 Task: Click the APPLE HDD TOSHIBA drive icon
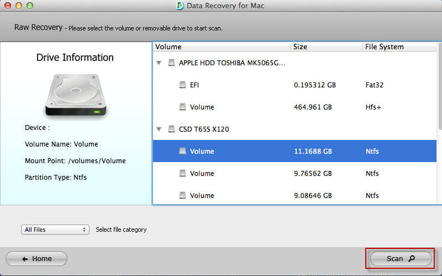(171, 63)
